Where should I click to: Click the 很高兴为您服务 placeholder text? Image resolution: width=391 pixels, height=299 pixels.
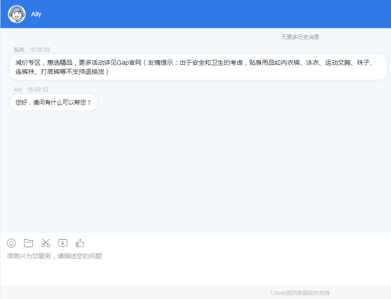(x=54, y=256)
